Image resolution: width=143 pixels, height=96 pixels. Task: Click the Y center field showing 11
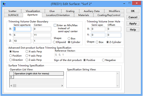[42, 35]
